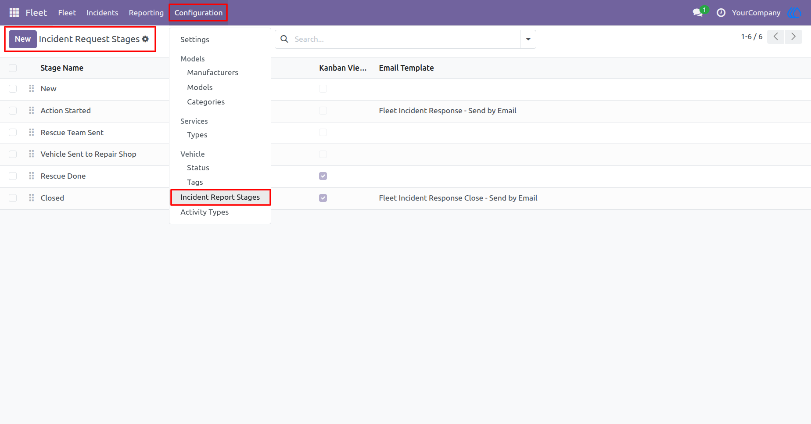Open the Configuration menu
This screenshot has height=424, width=811.
point(198,13)
